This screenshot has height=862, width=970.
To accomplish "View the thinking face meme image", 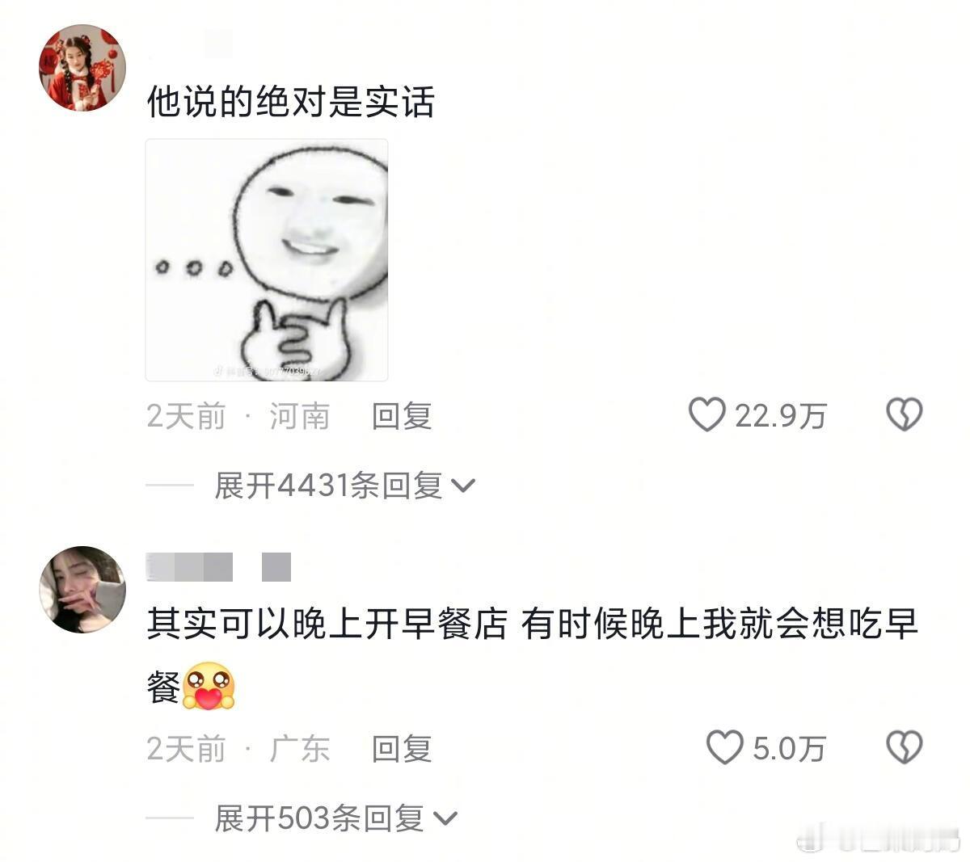I will coord(267,259).
